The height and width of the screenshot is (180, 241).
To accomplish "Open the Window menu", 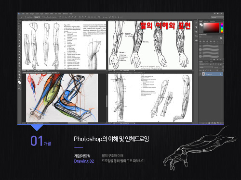I will [x=66, y=14].
